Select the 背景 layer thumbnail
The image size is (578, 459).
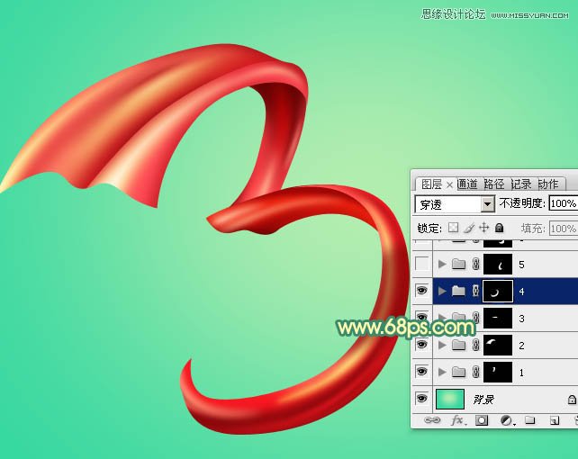coord(450,399)
